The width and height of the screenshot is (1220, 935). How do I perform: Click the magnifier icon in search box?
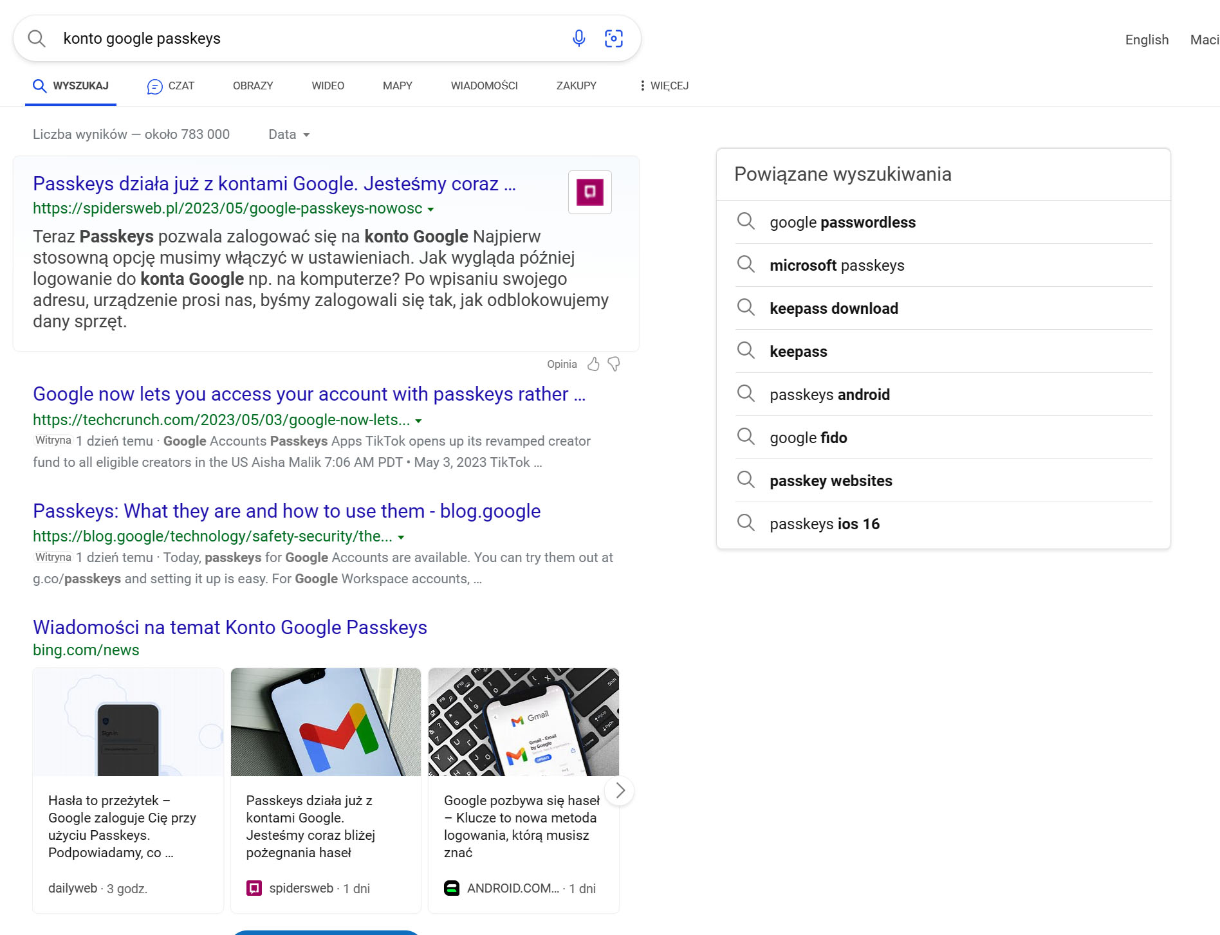click(x=37, y=39)
